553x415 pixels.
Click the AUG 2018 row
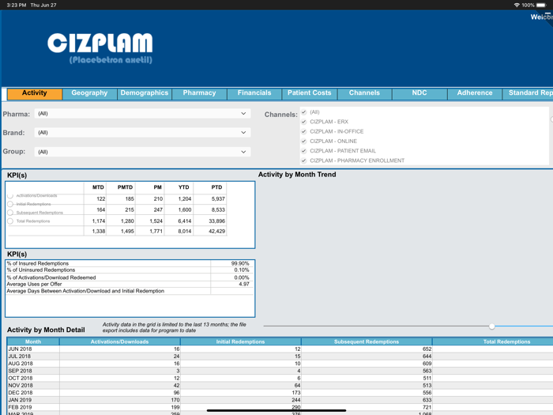pyautogui.click(x=280, y=364)
